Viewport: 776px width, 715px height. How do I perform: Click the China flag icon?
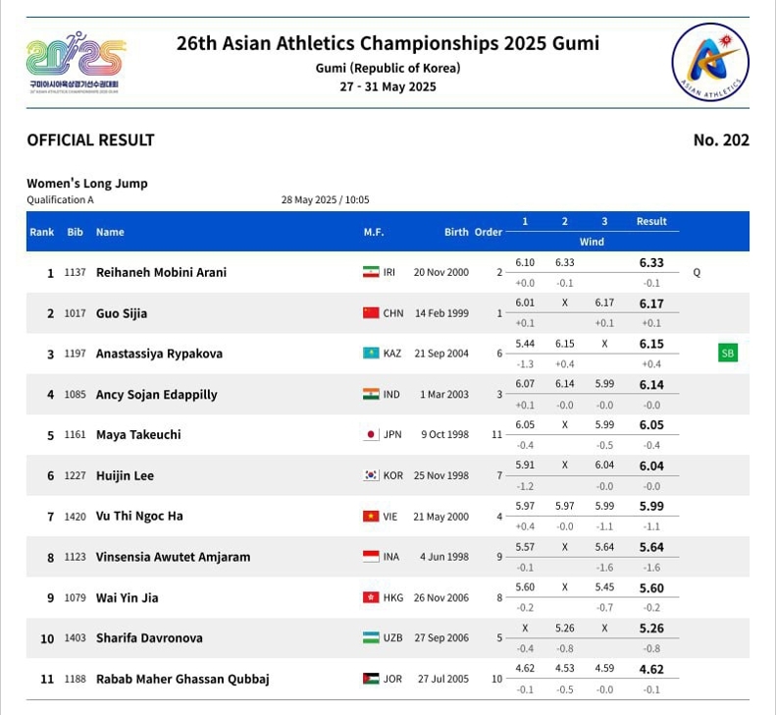click(x=371, y=313)
